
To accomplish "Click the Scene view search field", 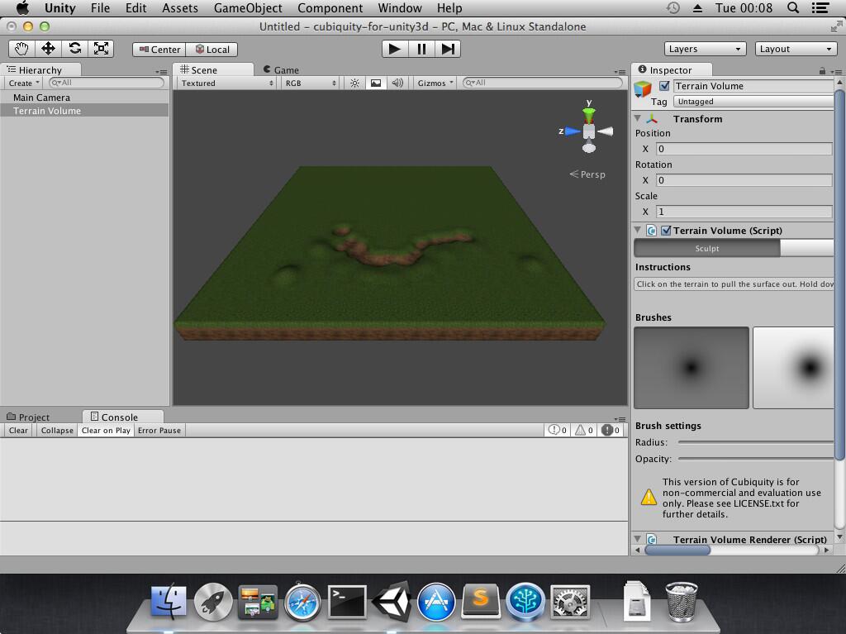I will [542, 83].
